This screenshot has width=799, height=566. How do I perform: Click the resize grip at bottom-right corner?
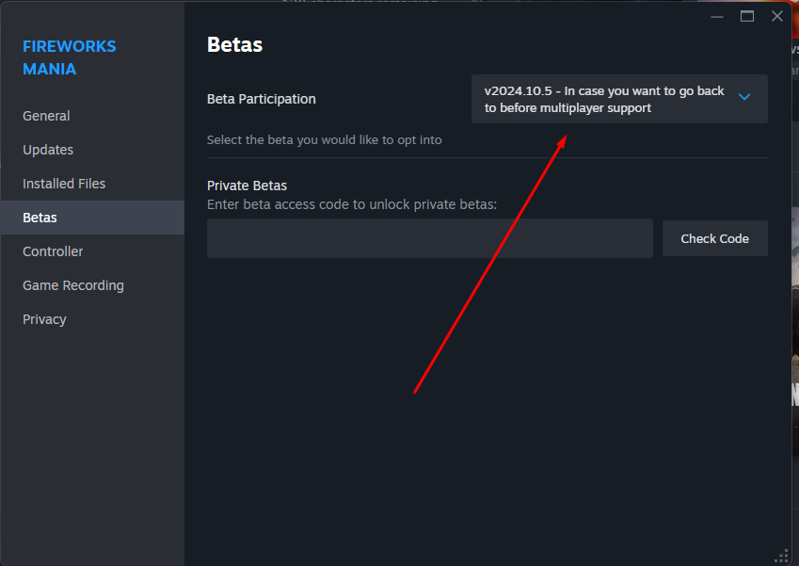click(x=782, y=556)
